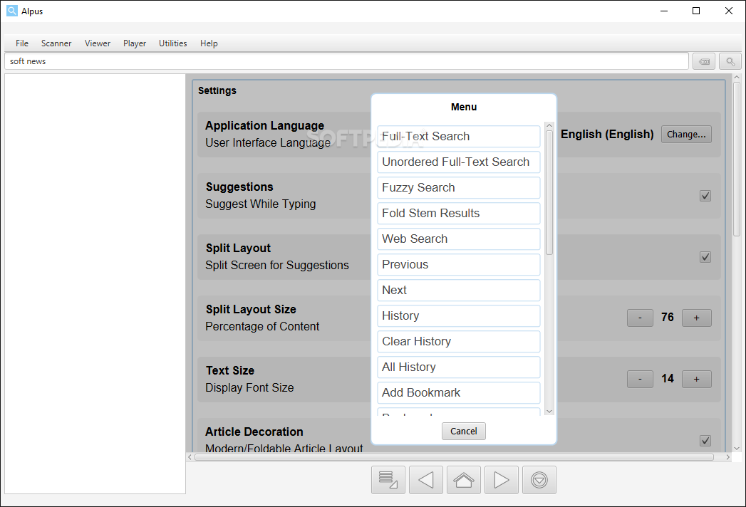This screenshot has width=746, height=507.
Task: Click the Menu list scrollbar down arrow
Action: pos(549,412)
